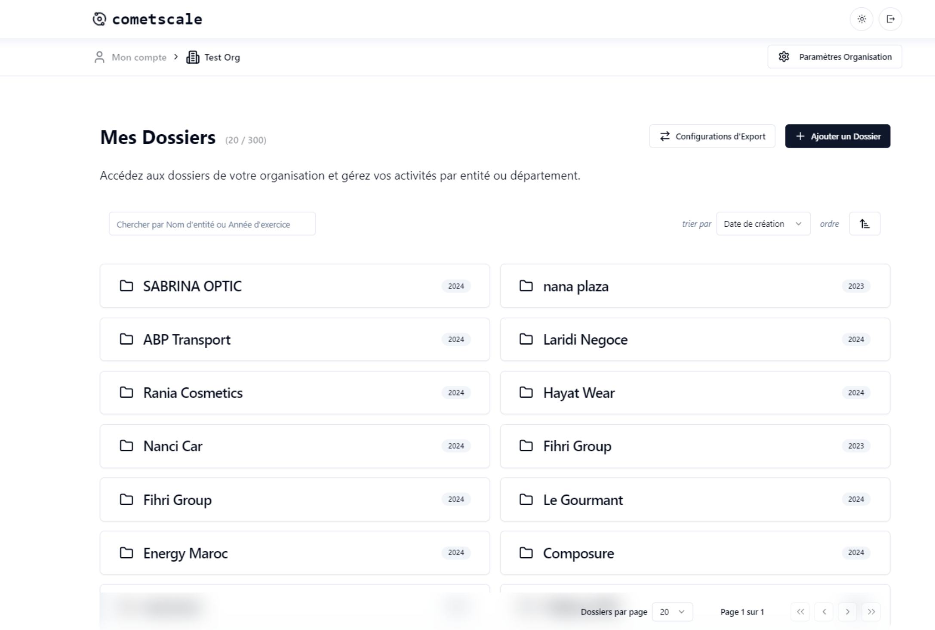Screen dimensions: 935x630
Task: Open the SABRINA OPTIC folder icon
Action: tap(126, 286)
